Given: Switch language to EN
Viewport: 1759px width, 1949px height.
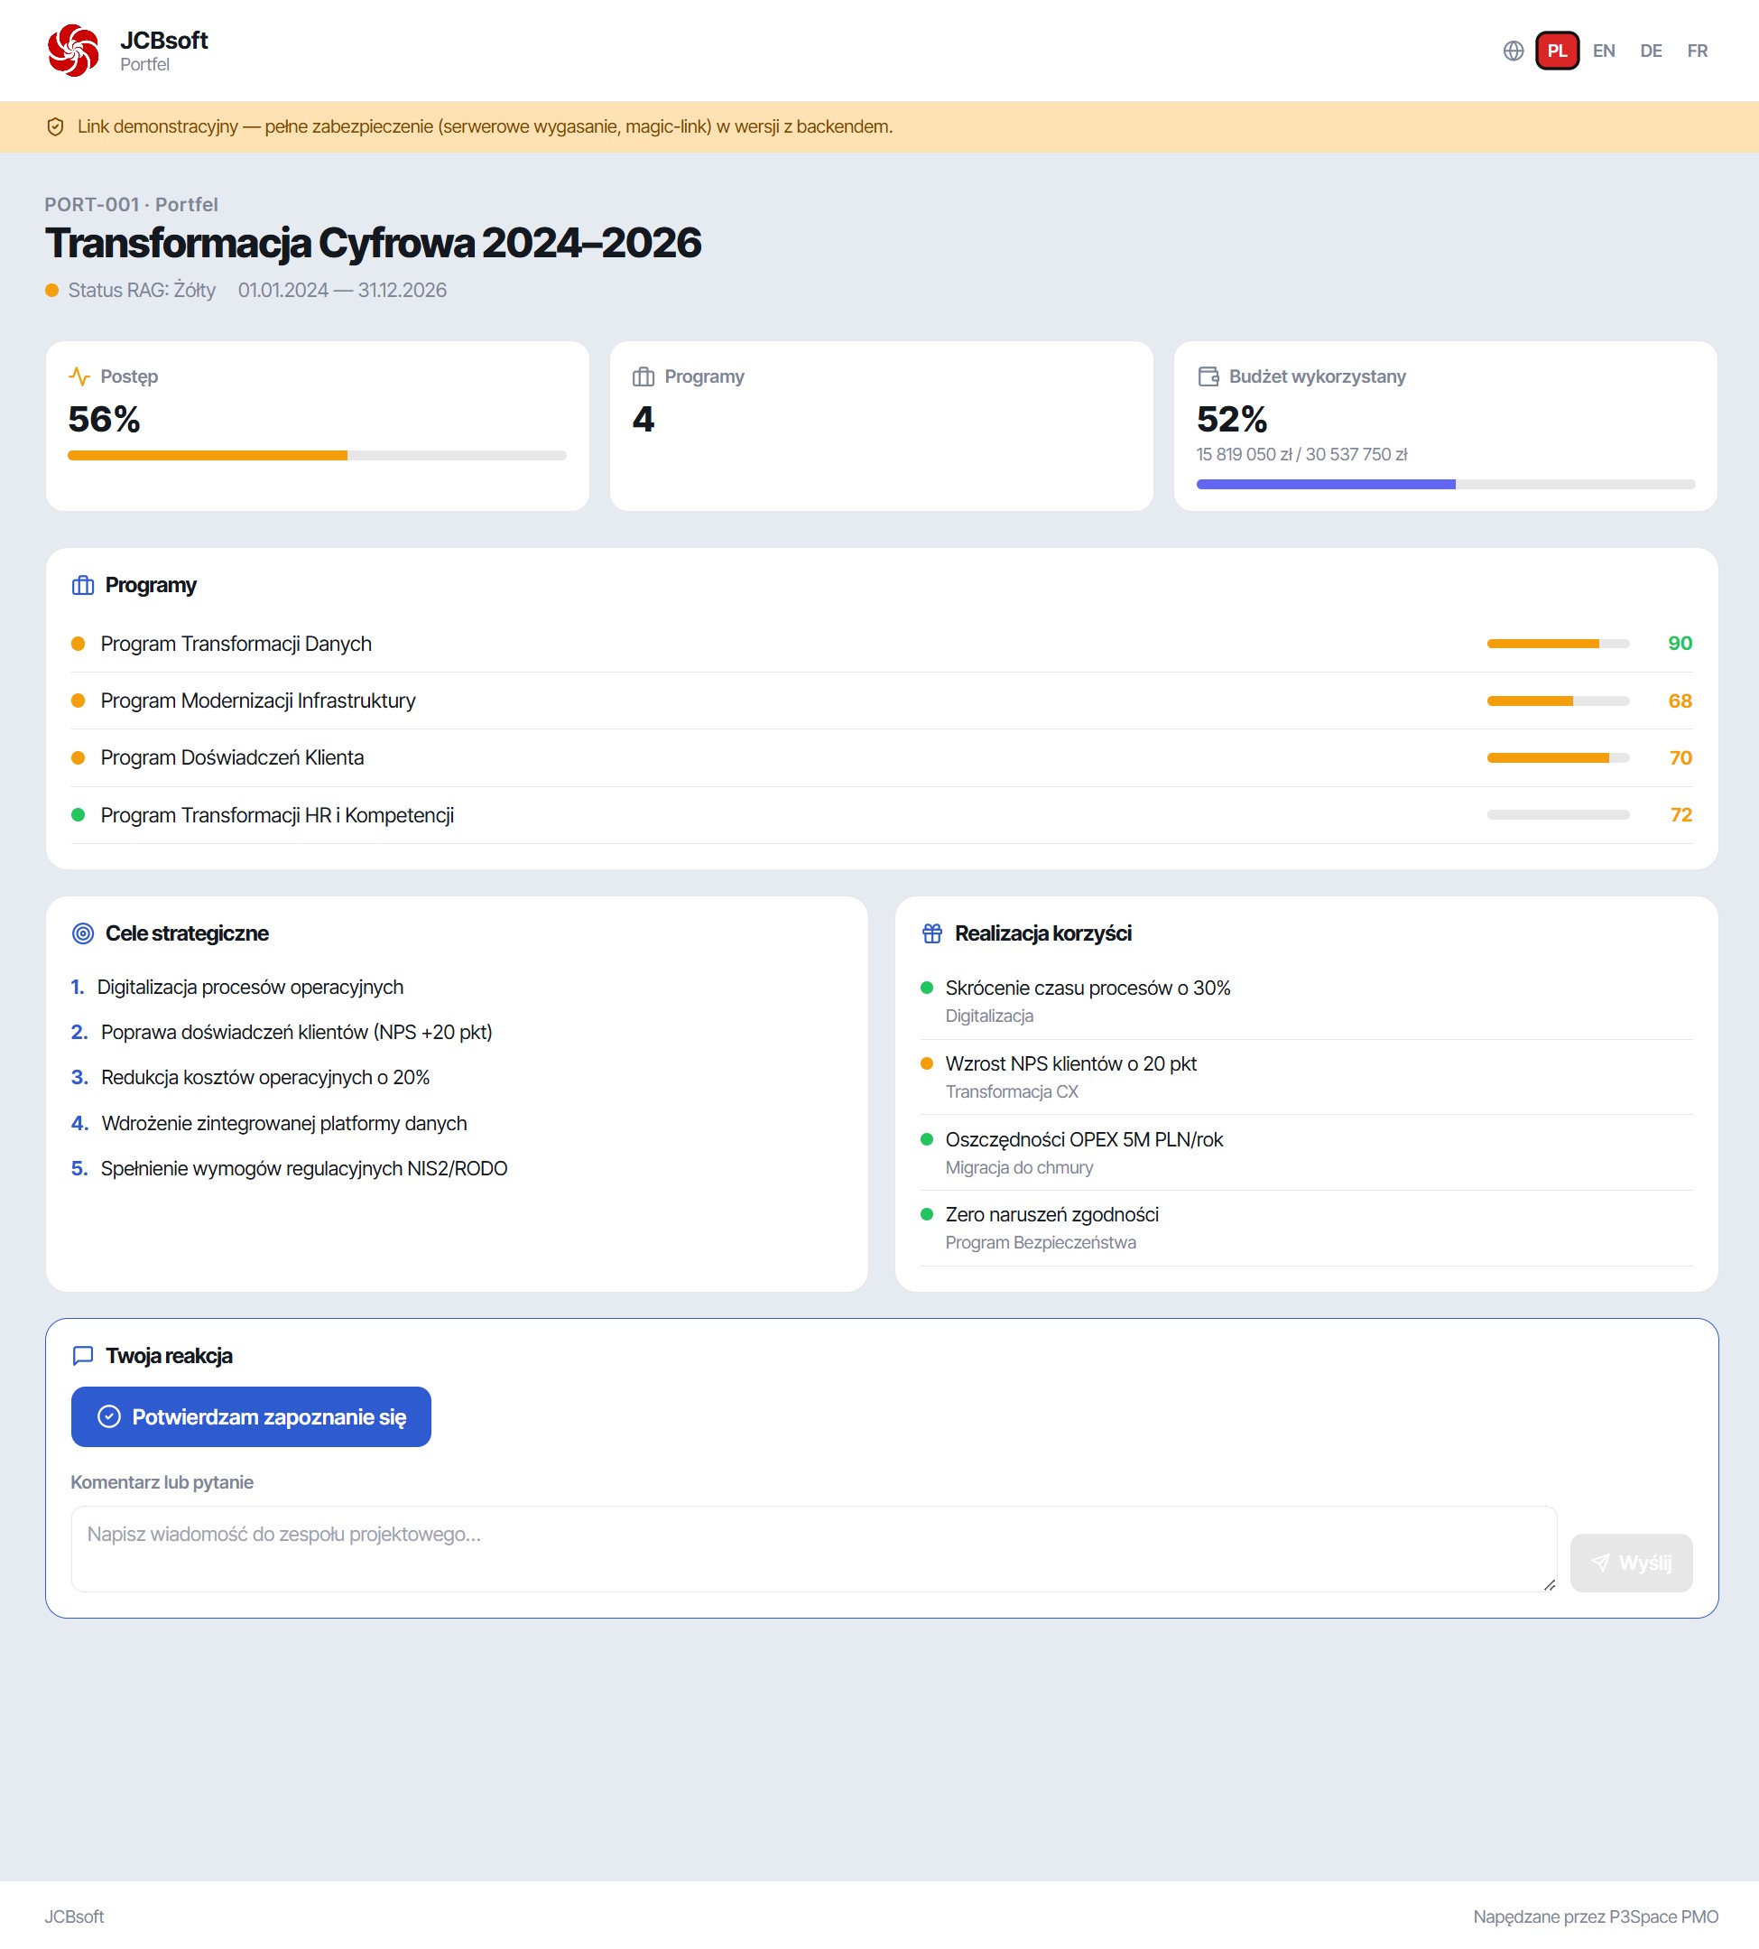Looking at the screenshot, I should pos(1604,51).
